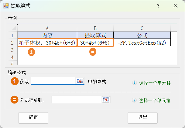The height and width of the screenshot is (128, 185).
Task: Click range picker icon for 公式存放到 field
Action: pos(106,99)
